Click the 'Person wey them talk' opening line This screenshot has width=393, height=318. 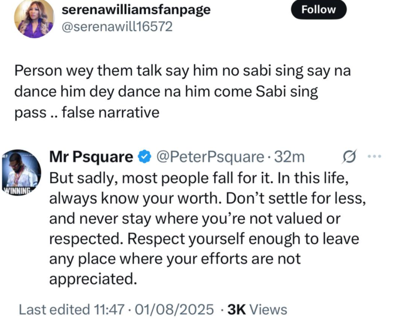77,72
